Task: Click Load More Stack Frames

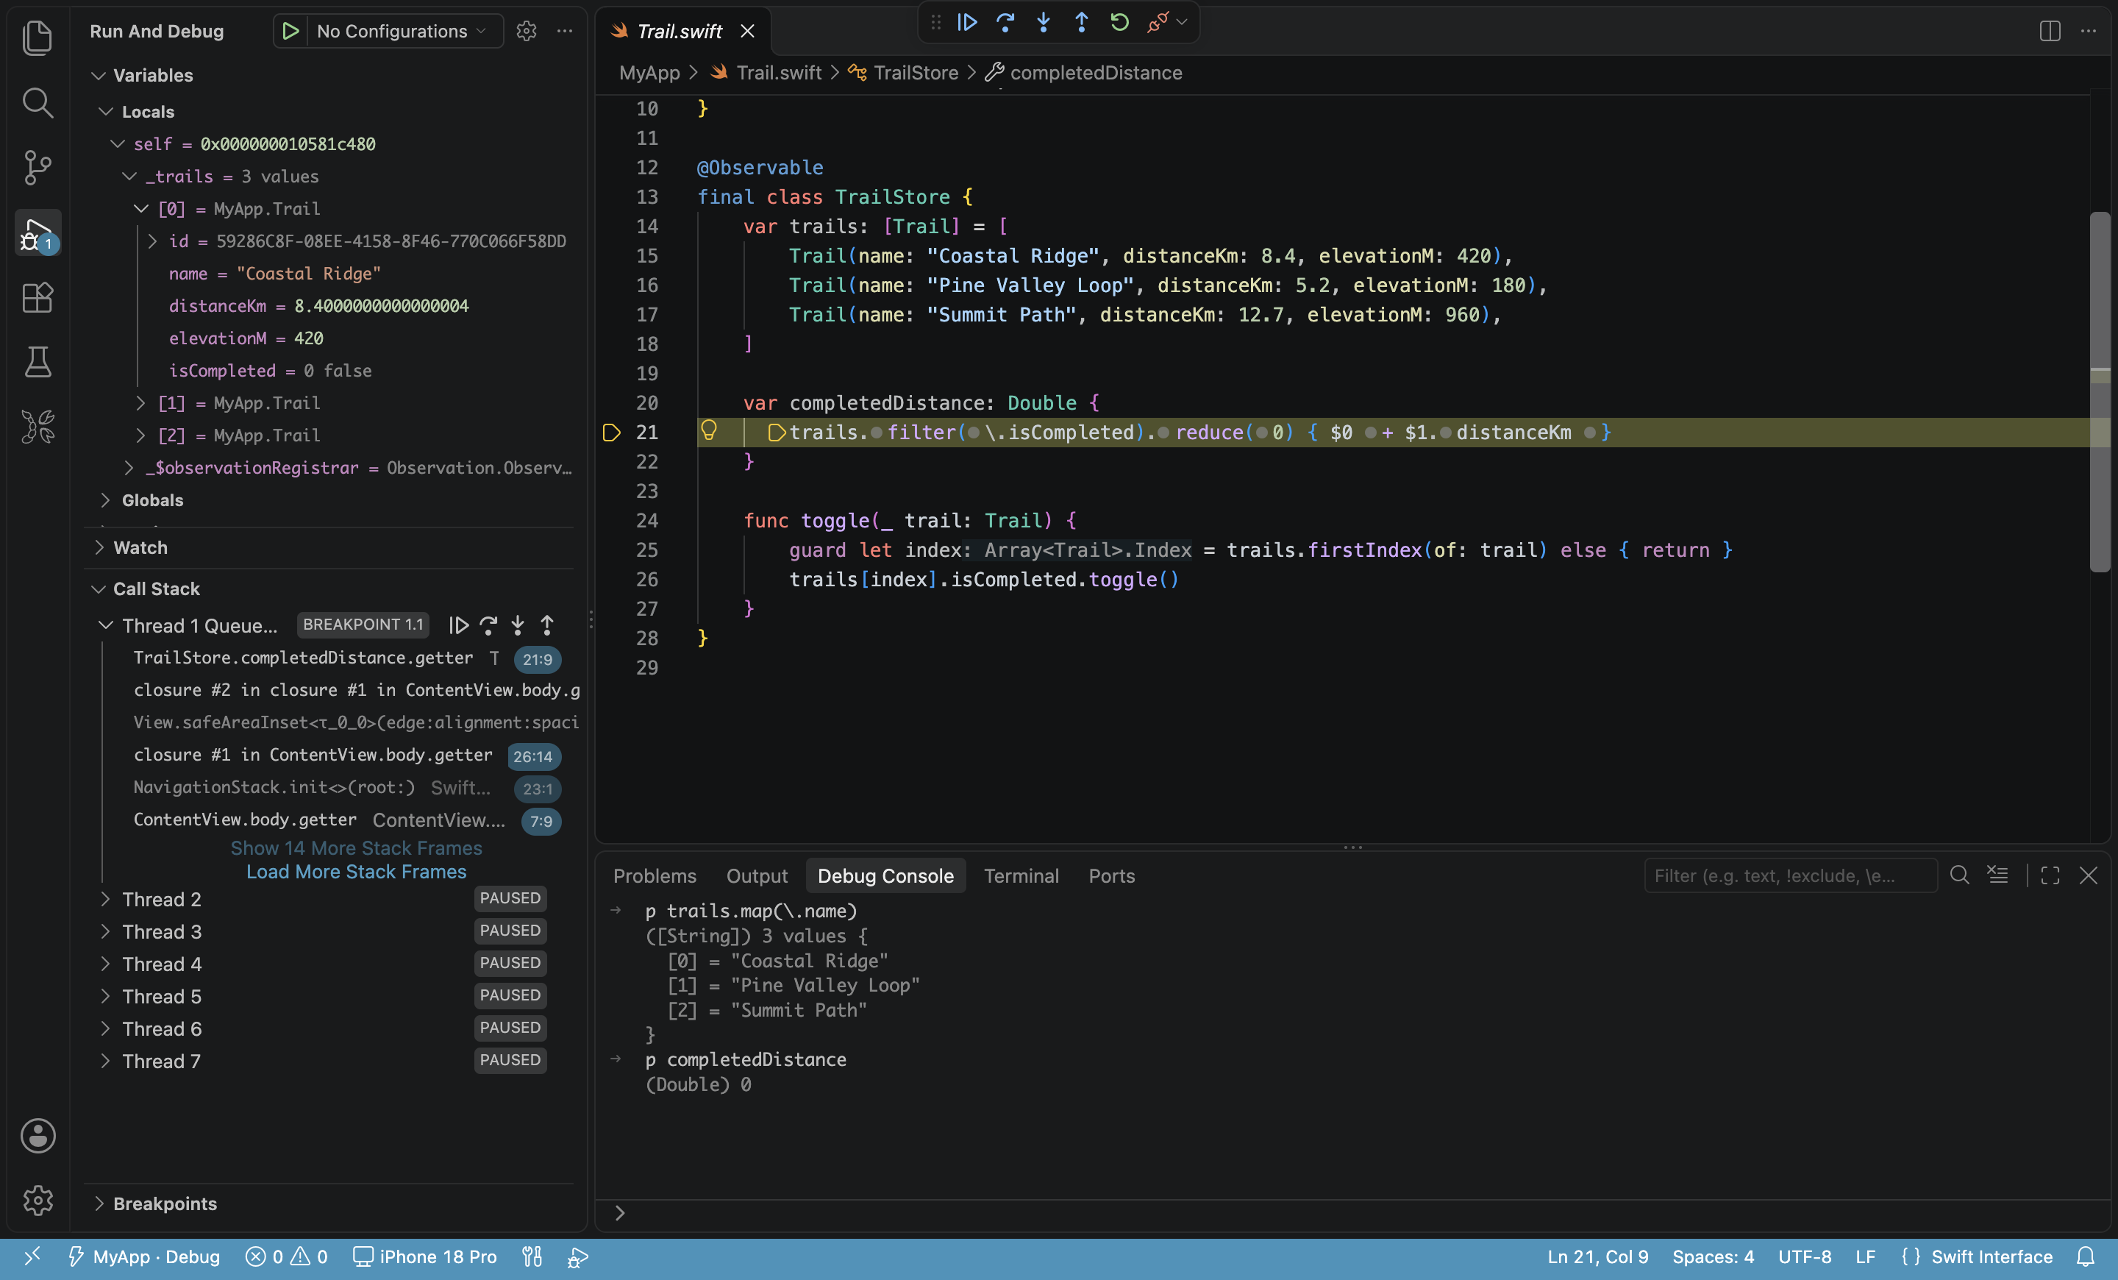Action: point(356,872)
